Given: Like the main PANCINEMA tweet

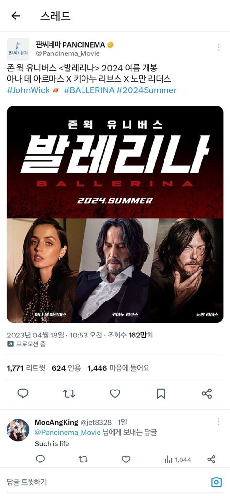Looking at the screenshot, I should 115,393.
